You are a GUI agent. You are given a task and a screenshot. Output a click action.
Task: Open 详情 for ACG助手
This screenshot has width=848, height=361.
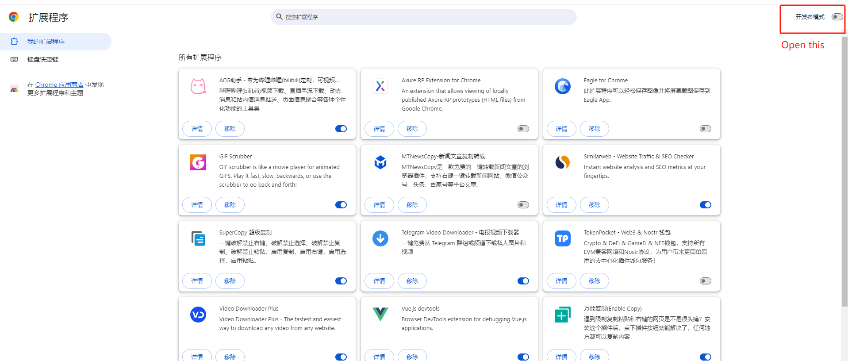pyautogui.click(x=197, y=129)
